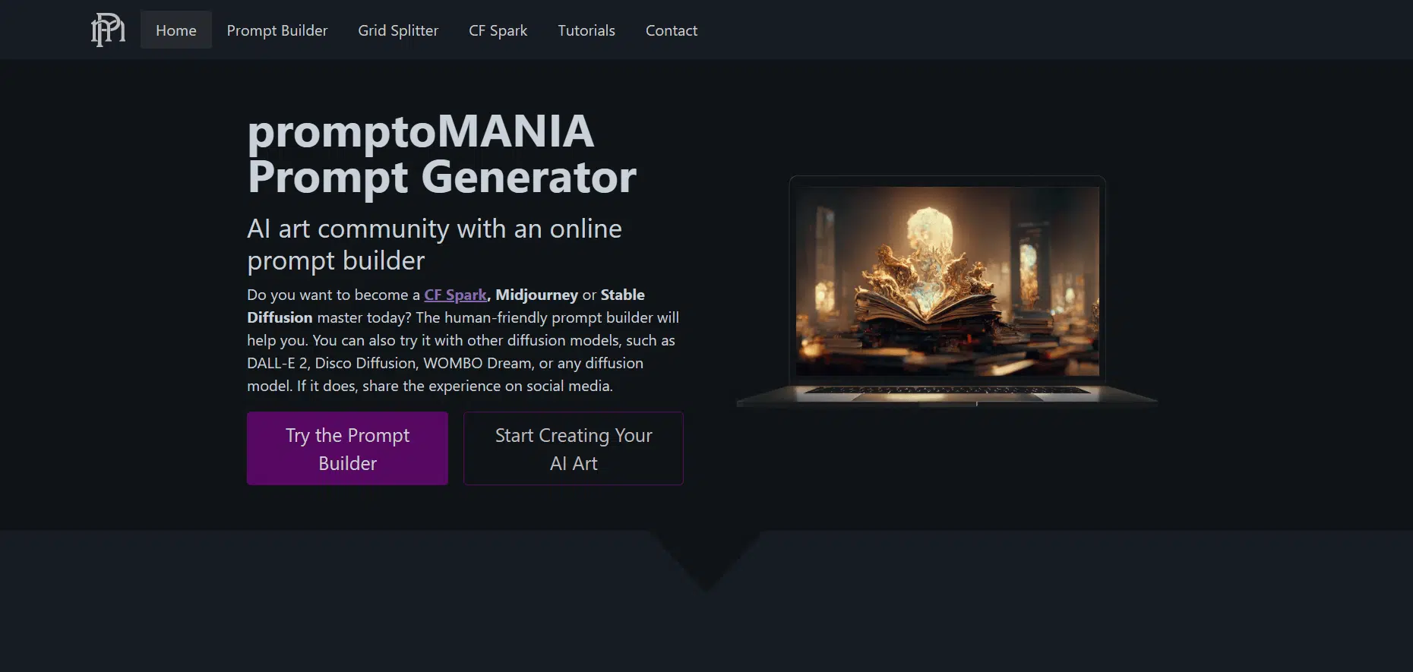Click the Try the Prompt Builder button

pos(347,449)
